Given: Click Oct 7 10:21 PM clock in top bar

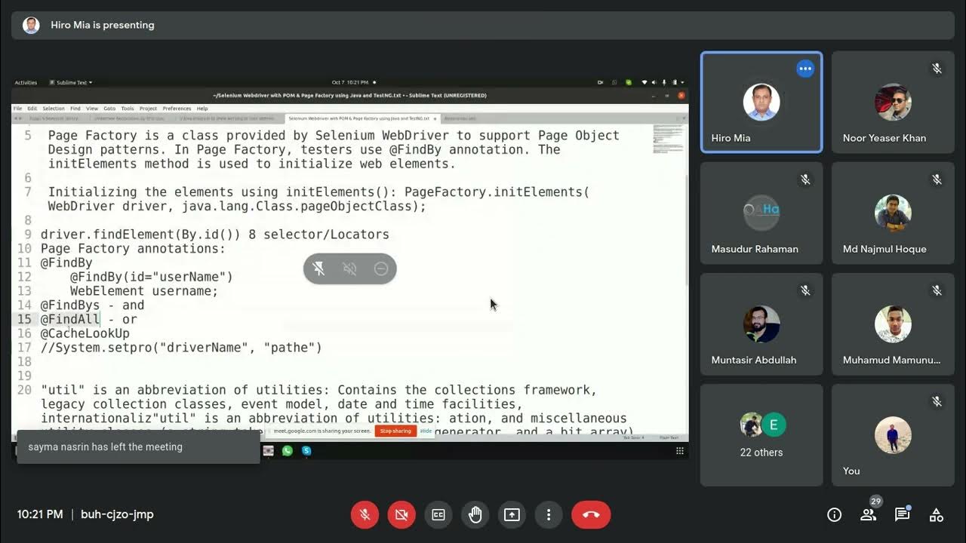Looking at the screenshot, I should [x=350, y=82].
